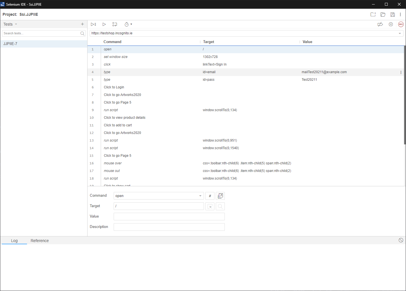Viewport: 406px width, 291px height.
Task: Select 'Click to add to cart' row
Action: click(x=246, y=125)
